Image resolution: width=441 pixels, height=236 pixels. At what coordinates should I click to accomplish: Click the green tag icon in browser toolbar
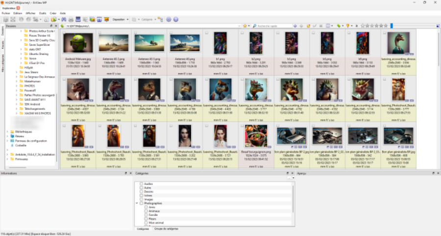(x=339, y=25)
